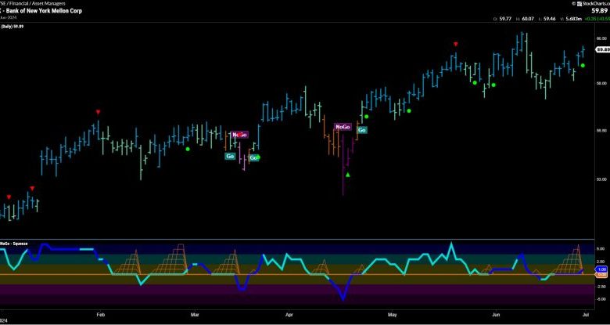Click the red down-triangle above the early February peak

click(x=98, y=112)
